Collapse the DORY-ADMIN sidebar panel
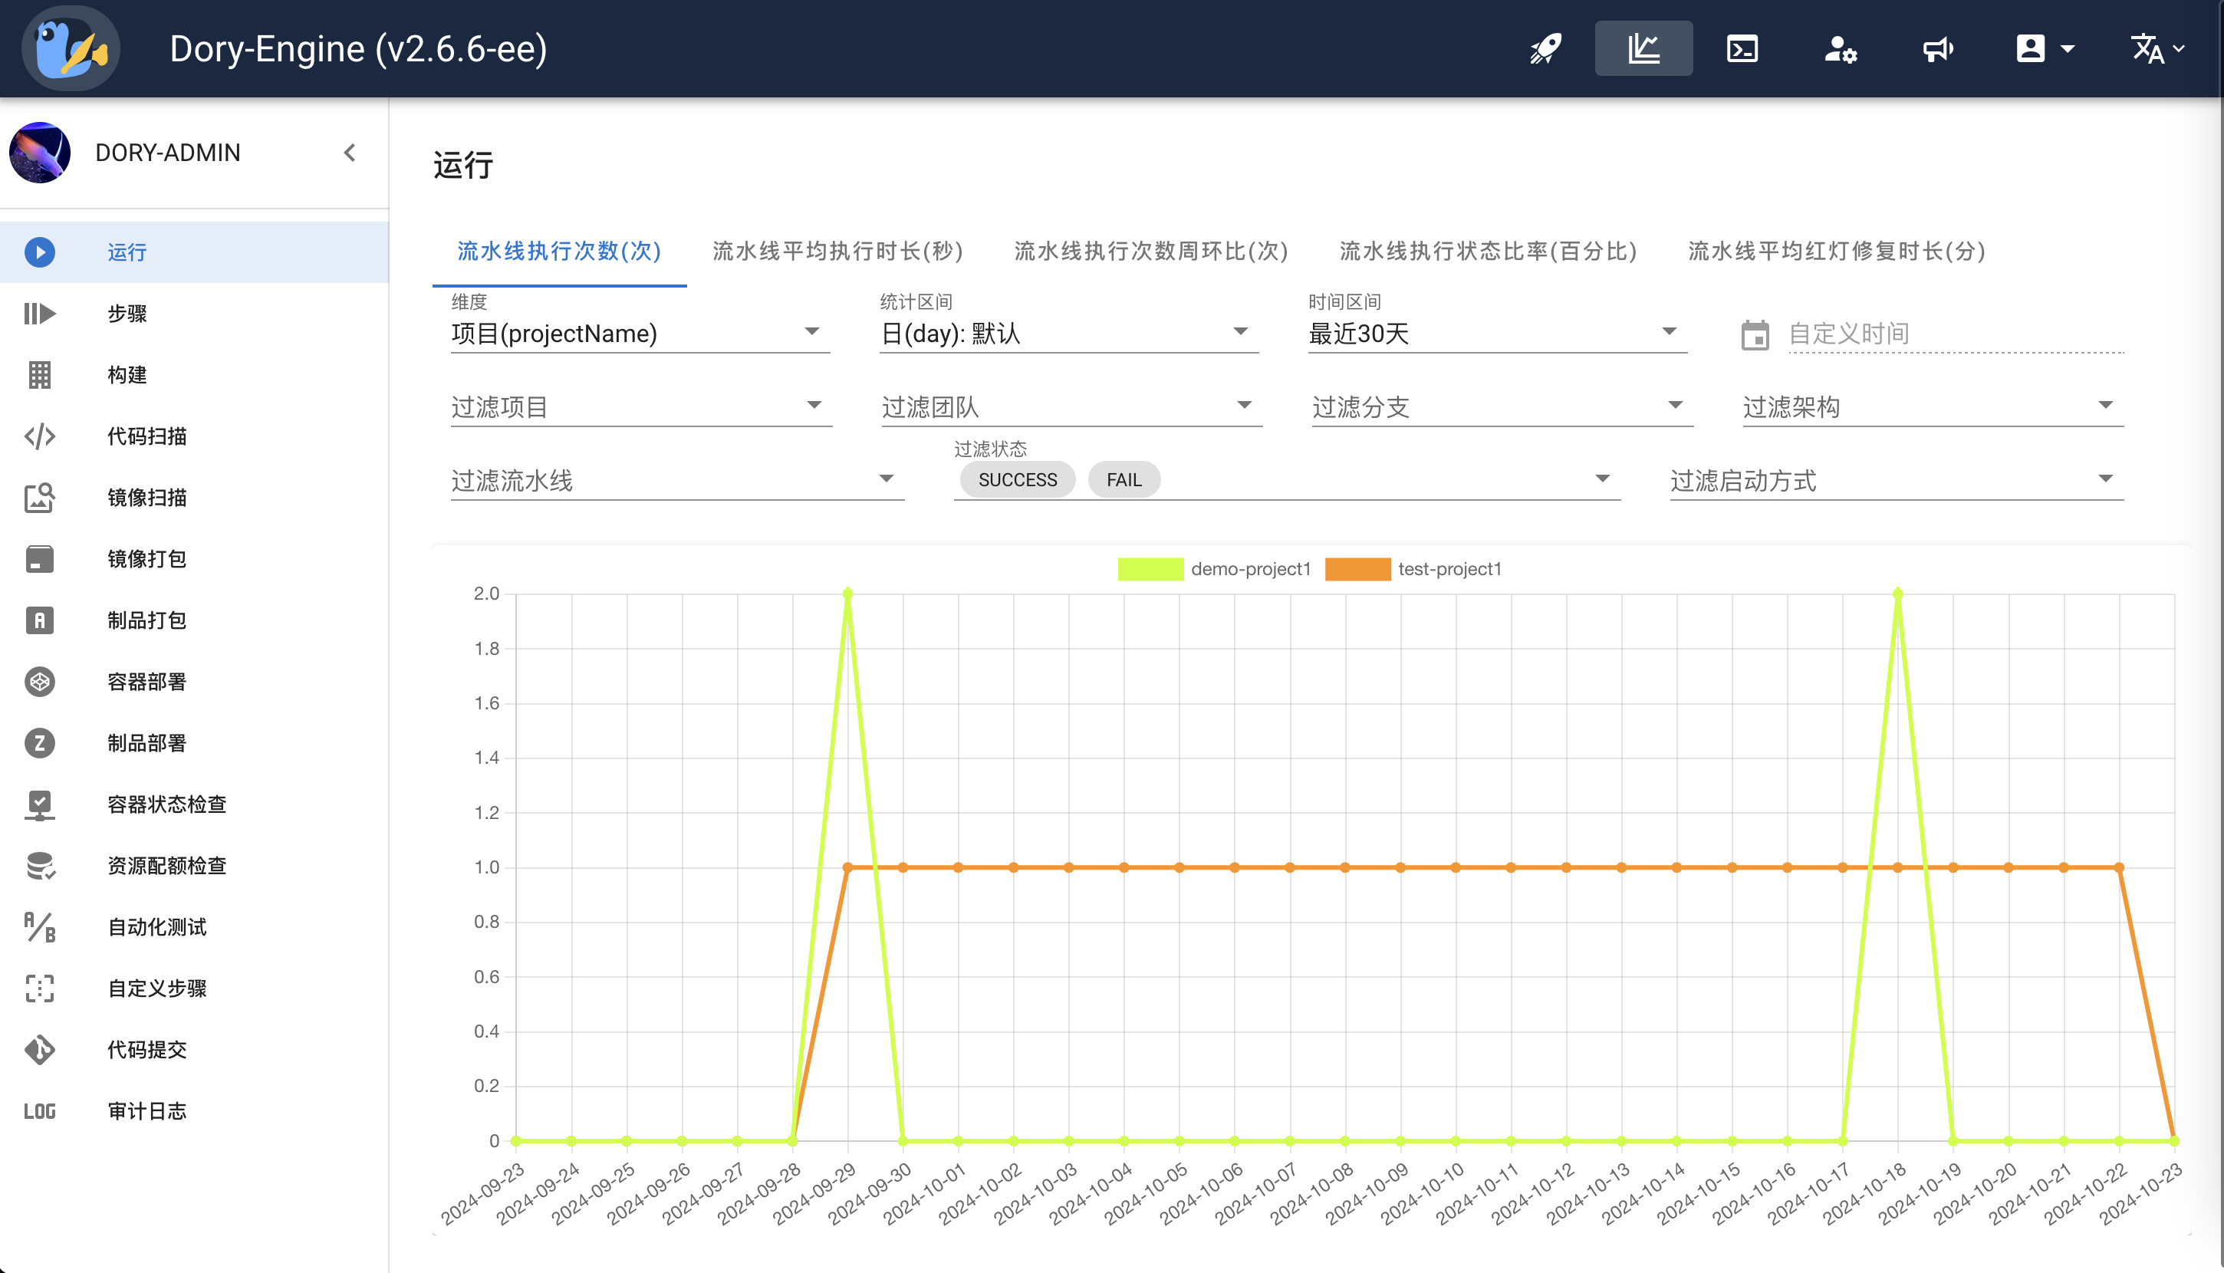 click(350, 152)
